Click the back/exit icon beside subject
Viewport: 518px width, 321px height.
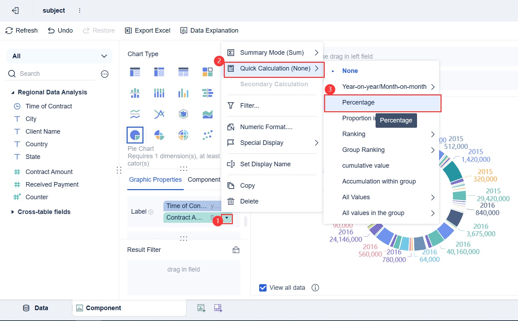[x=15, y=11]
